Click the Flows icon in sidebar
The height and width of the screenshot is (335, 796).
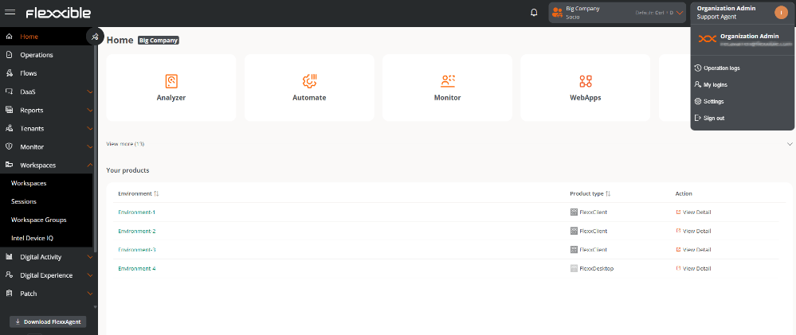click(x=9, y=73)
